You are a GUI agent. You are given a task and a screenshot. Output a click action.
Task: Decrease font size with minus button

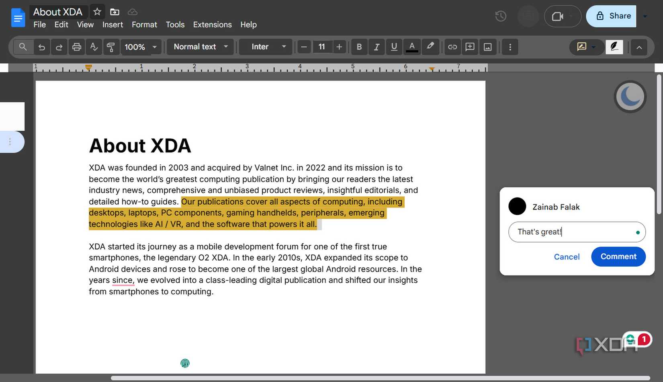click(x=304, y=47)
